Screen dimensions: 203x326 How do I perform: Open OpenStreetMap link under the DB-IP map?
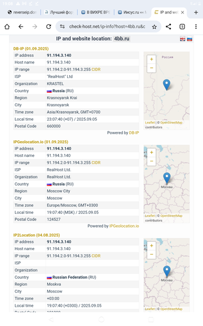pyautogui.click(x=171, y=122)
